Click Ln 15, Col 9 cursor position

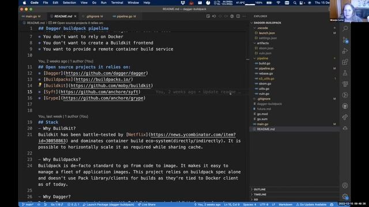(232, 205)
